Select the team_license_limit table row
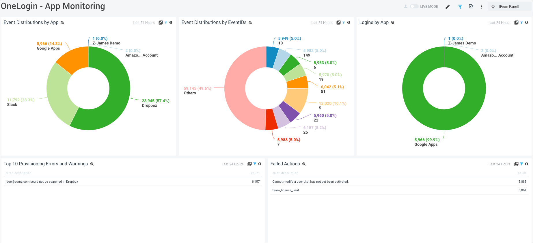533x243 pixels. (x=286, y=190)
